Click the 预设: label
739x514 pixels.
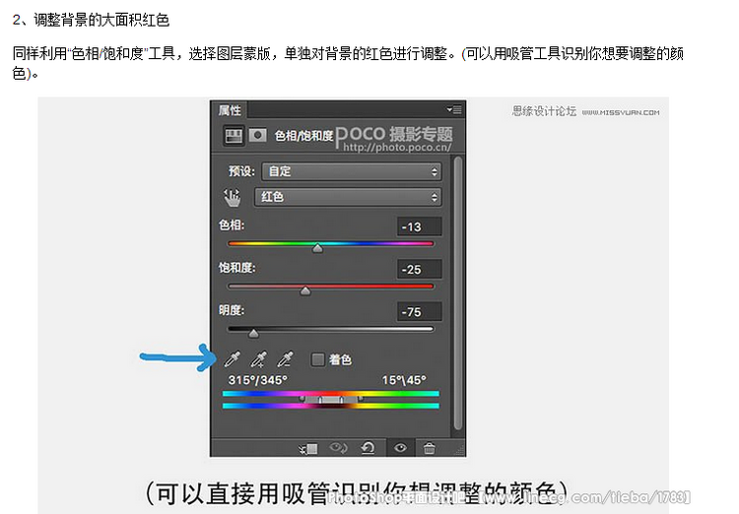pyautogui.click(x=241, y=171)
